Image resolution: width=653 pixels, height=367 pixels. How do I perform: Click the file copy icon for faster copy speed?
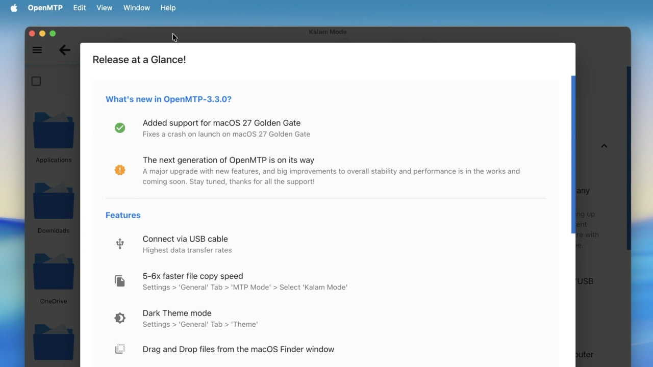[x=120, y=281]
